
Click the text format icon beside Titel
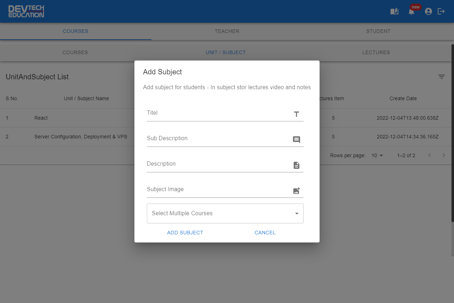[x=297, y=114]
